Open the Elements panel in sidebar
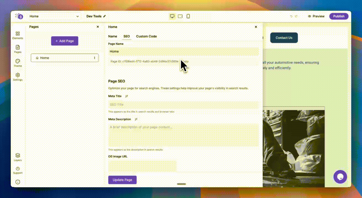Viewport: 362px width, 198px height. (18, 35)
